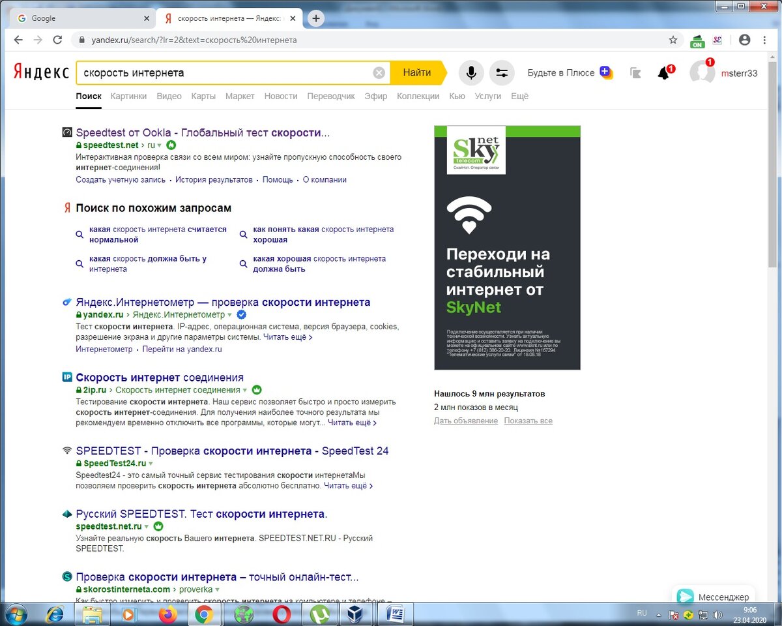
Task: Open the Windows Start menu
Action: point(16,614)
